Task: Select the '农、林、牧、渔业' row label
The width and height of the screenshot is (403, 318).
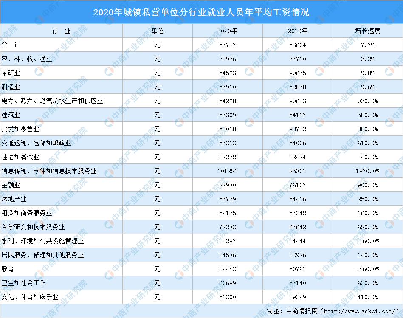Action: coord(27,59)
